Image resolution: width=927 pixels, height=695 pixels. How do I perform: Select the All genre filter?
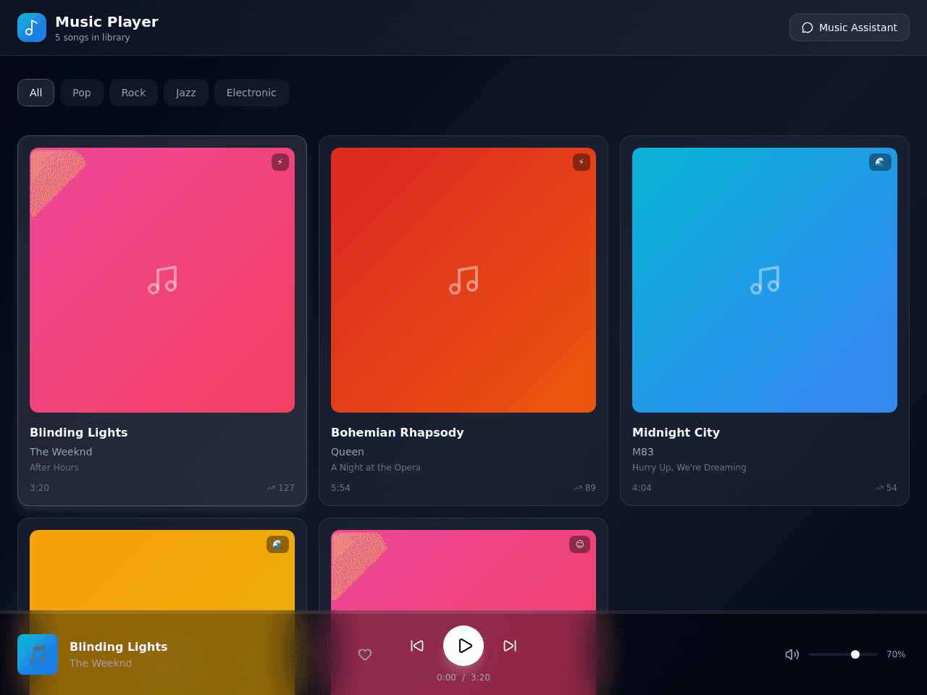click(x=36, y=93)
